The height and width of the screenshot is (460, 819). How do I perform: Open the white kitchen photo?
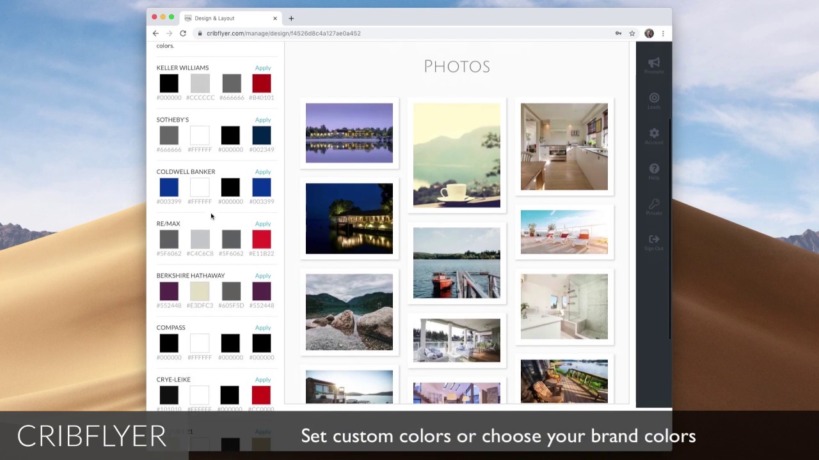pyautogui.click(x=564, y=146)
